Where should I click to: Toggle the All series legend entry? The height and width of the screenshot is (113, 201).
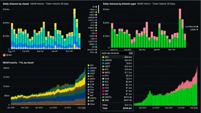pyautogui.click(x=95, y=7)
